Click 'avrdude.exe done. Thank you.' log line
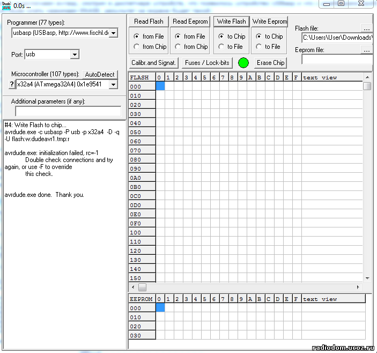Viewport: 377px width, 353px height. click(x=44, y=195)
